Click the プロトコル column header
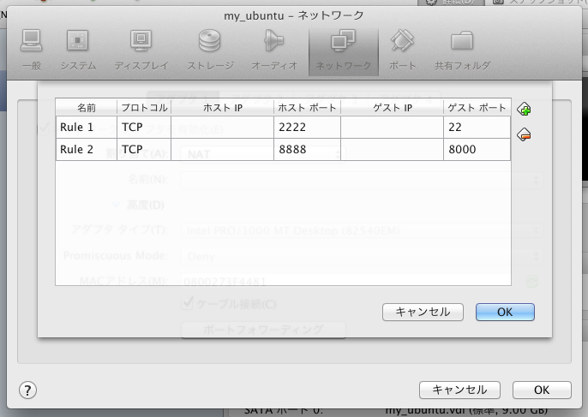 [144, 108]
